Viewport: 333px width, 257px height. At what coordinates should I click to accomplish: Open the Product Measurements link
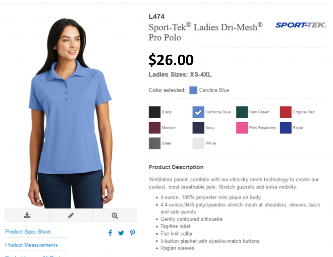point(32,245)
